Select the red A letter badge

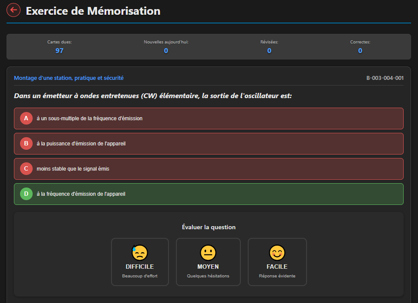point(26,118)
